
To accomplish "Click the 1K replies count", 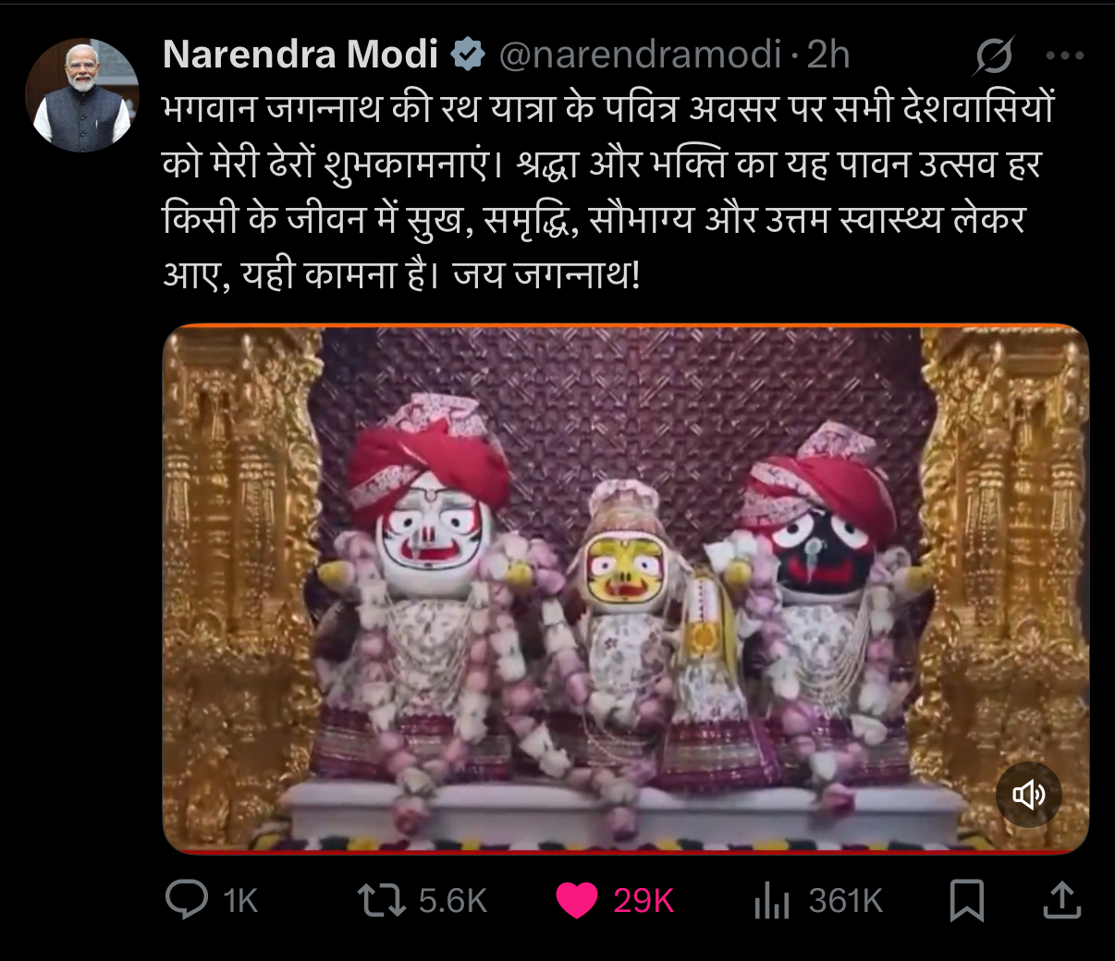I will (240, 901).
